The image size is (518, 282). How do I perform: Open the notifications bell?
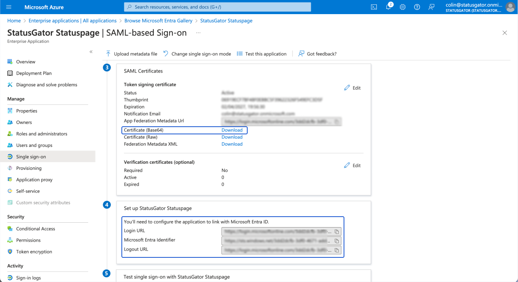[x=388, y=7]
